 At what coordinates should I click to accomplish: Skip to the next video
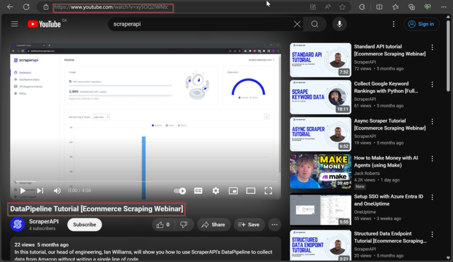(x=40, y=191)
